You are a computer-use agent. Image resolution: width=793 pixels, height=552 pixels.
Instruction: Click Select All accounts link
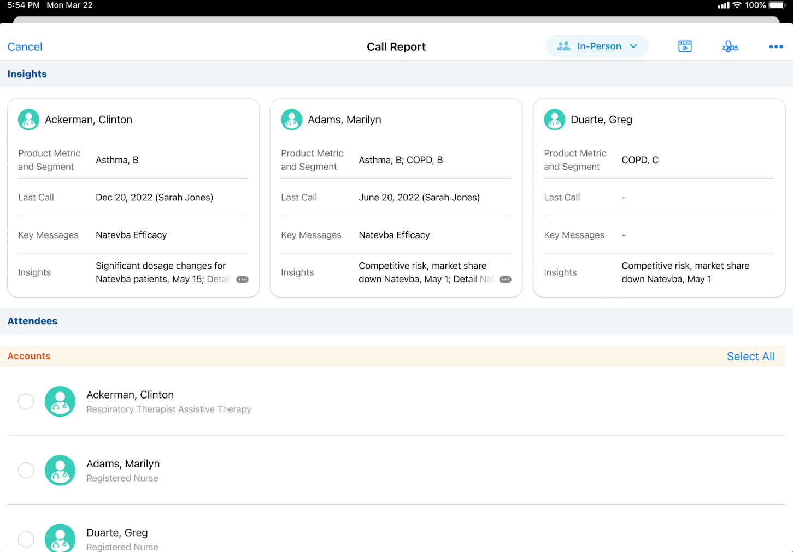coord(750,356)
